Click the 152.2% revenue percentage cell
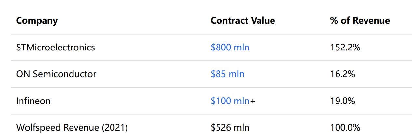The image size is (412, 139). click(x=345, y=48)
